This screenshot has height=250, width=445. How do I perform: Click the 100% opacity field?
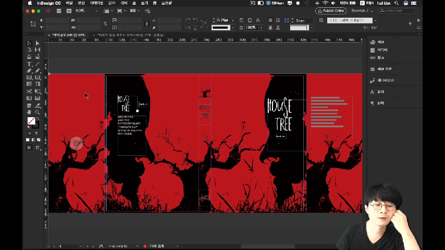tap(251, 28)
